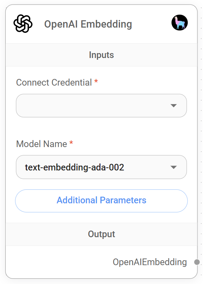Click the OpenAI Embedding title text
This screenshot has height=284, width=203.
point(88,24)
